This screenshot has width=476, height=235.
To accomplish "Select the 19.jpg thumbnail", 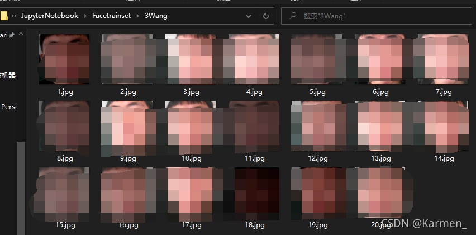I will [x=317, y=192].
